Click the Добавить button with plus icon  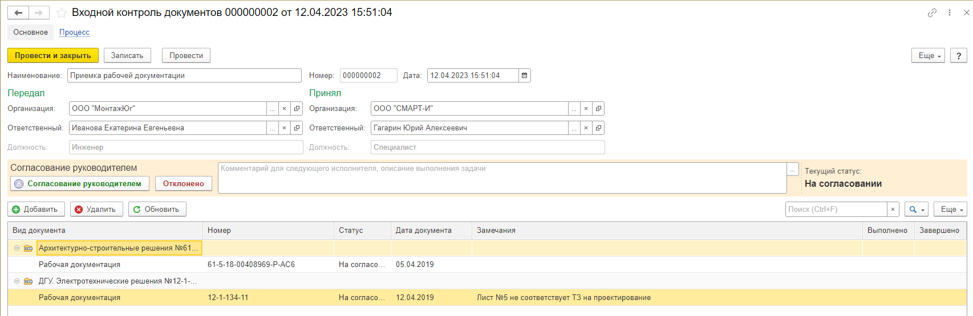pos(35,210)
